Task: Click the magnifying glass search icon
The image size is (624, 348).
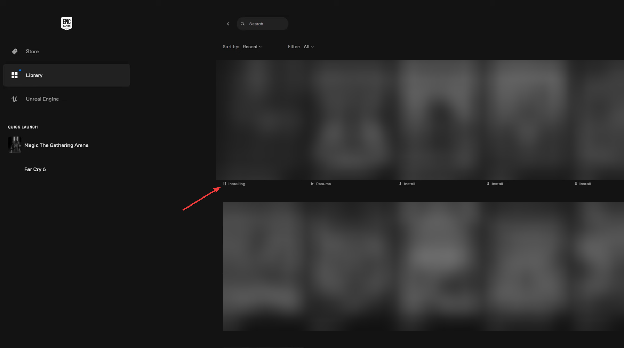Action: (243, 24)
